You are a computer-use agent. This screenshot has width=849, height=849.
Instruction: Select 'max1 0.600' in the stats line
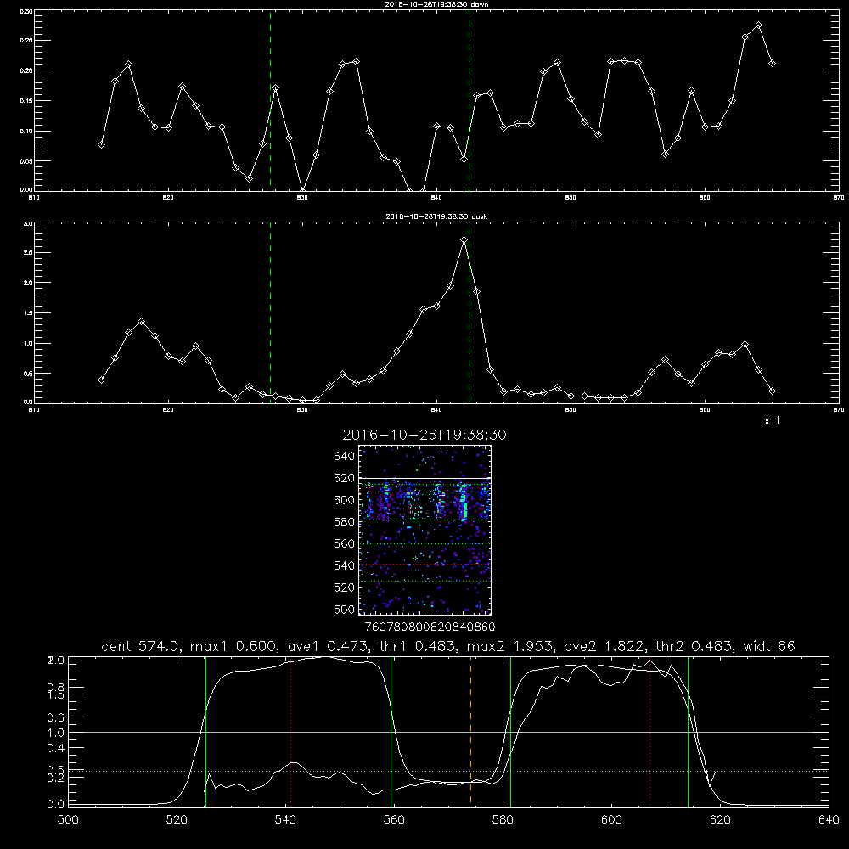coord(233,646)
